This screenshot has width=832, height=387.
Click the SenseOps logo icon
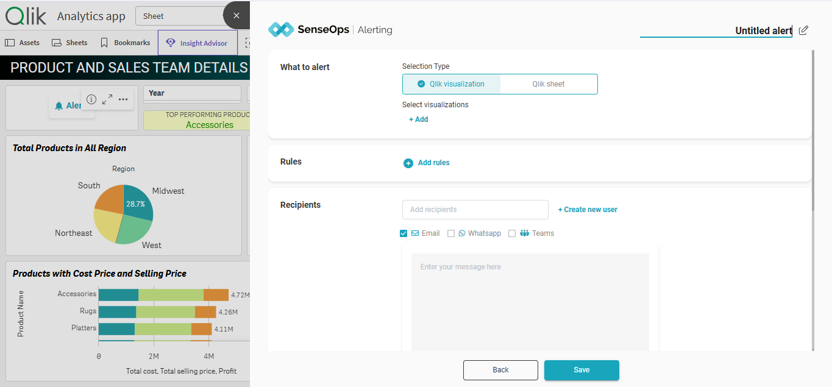pos(281,29)
